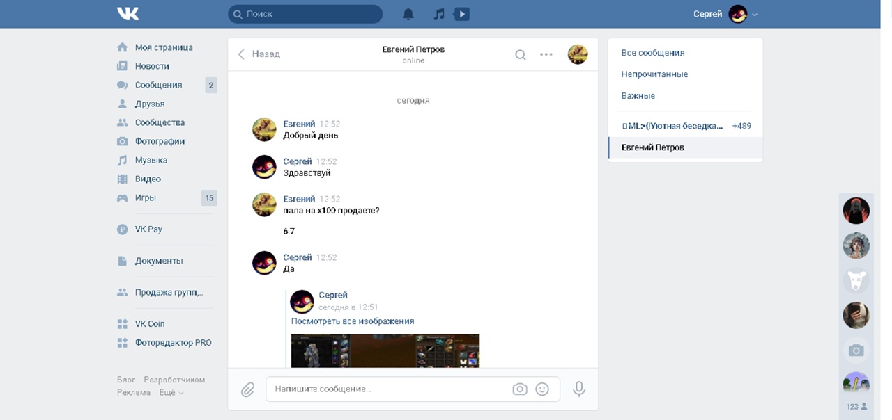Open the three-dot conversation actions menu

coord(546,55)
